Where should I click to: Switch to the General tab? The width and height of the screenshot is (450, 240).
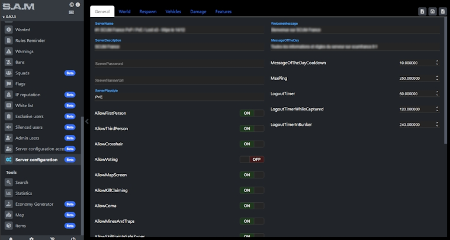(x=102, y=11)
